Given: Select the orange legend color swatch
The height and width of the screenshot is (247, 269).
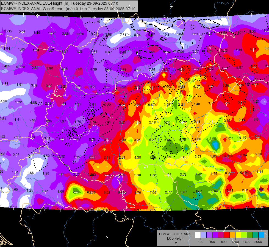Looking at the screenshot, I should pos(232,235).
